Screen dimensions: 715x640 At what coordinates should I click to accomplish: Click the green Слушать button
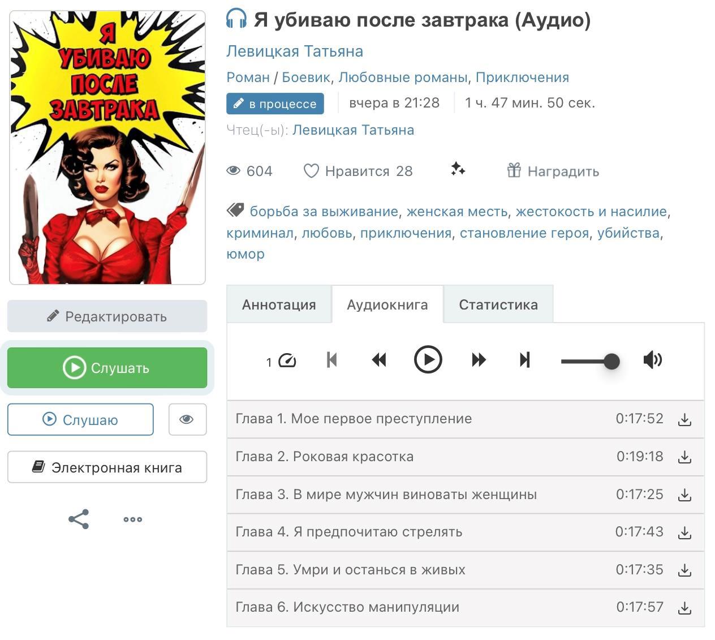pyautogui.click(x=107, y=368)
